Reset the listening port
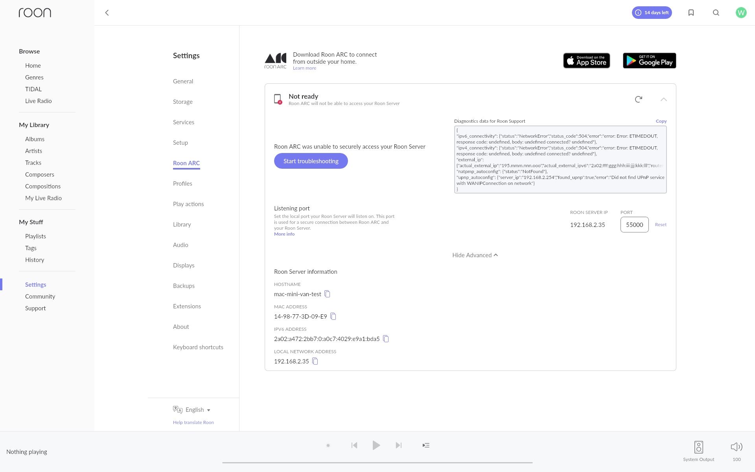The width and height of the screenshot is (755, 472). [x=661, y=225]
